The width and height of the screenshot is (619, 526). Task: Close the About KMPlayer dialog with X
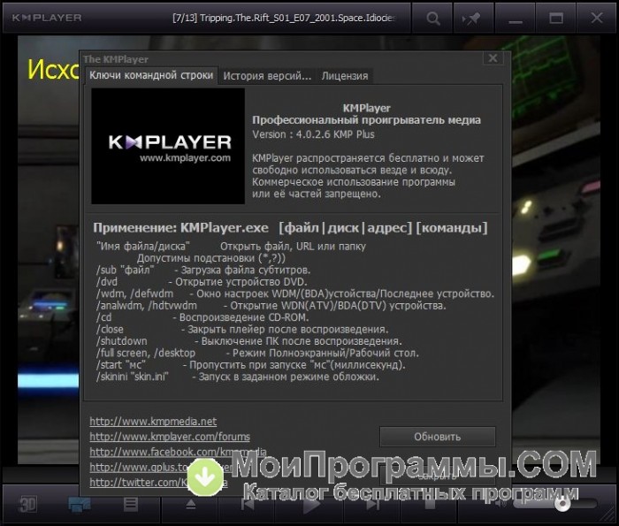pyautogui.click(x=493, y=58)
